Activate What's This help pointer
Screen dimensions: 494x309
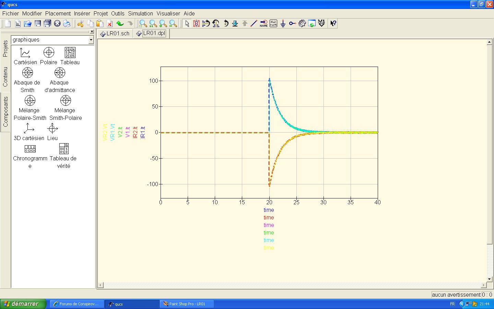click(x=333, y=23)
